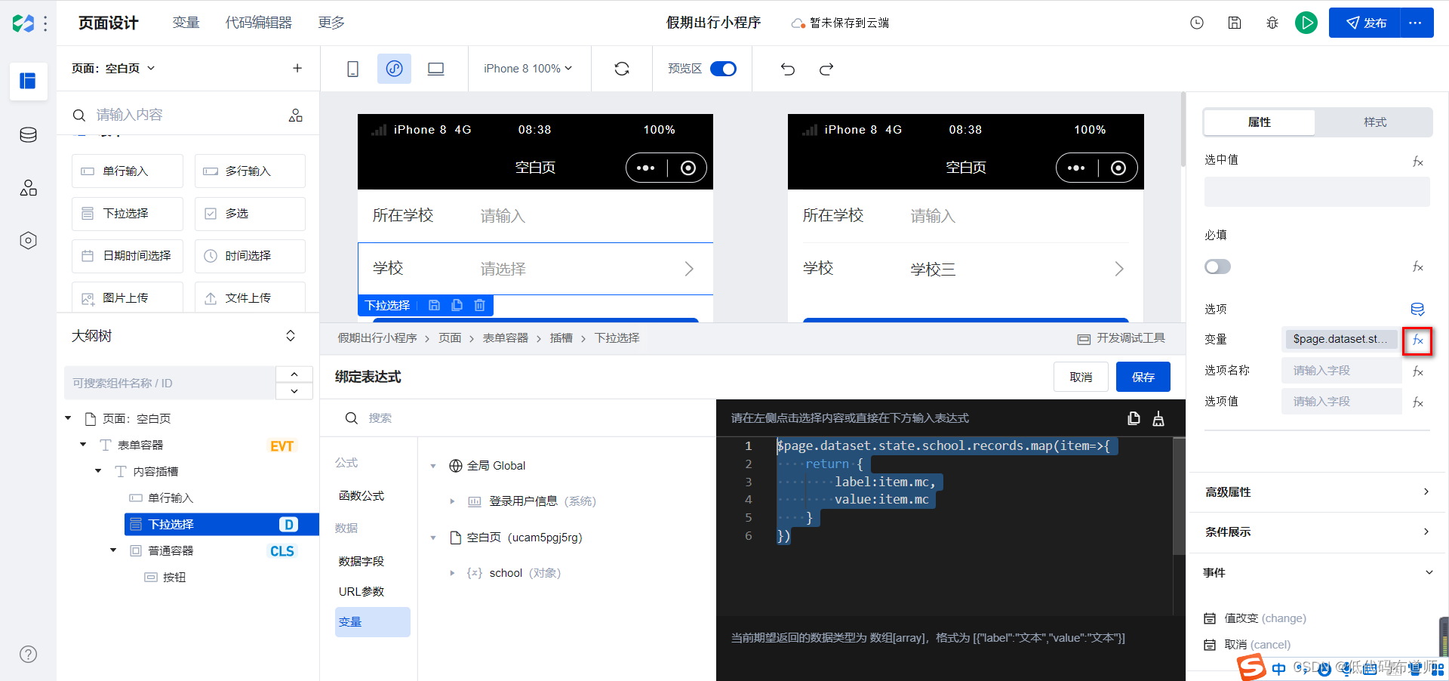Expand the 高级属性 section
Image resolution: width=1449 pixels, height=681 pixels.
[x=1317, y=491]
